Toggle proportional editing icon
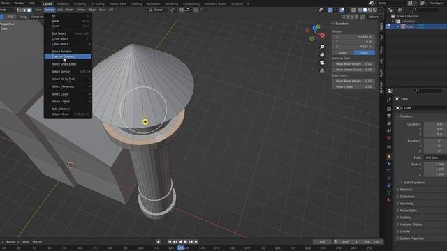447x251 pixels. [x=196, y=10]
